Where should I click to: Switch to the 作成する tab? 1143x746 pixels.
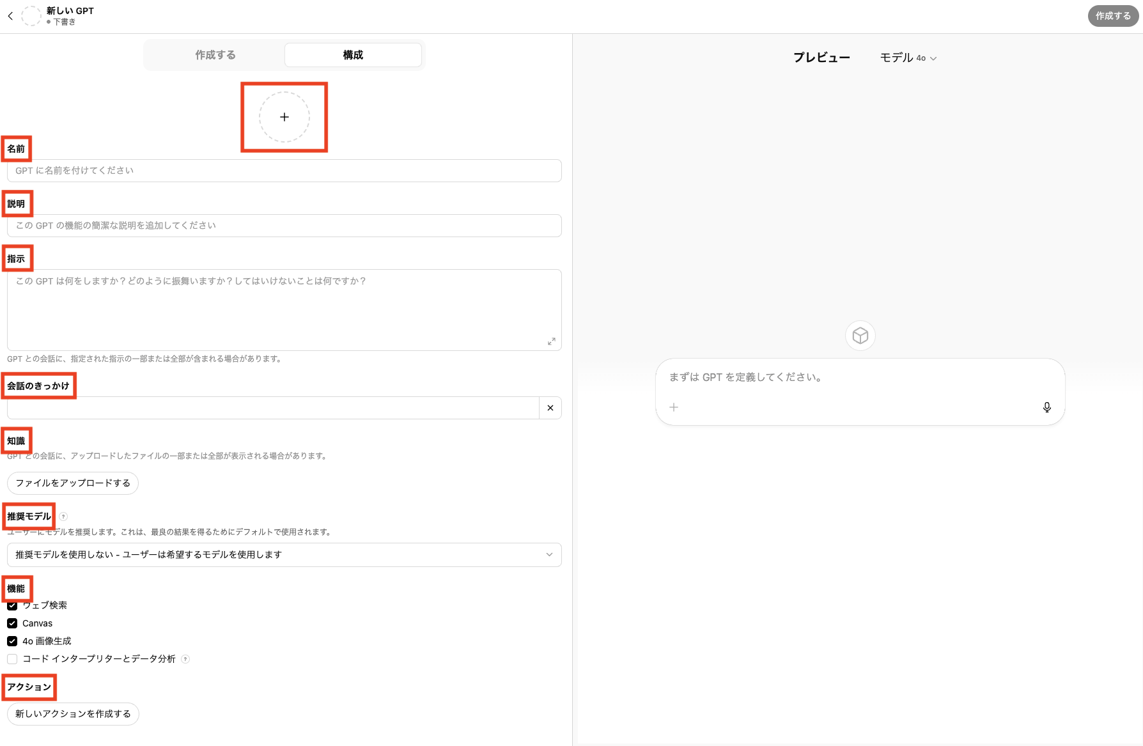click(x=215, y=55)
